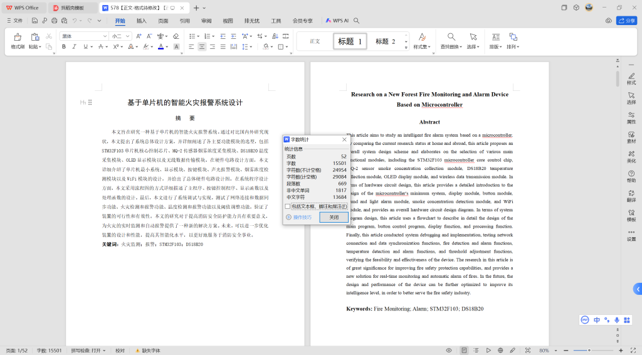Open the font size dropdown showing 小二
This screenshot has height=355, width=642.
click(126, 36)
